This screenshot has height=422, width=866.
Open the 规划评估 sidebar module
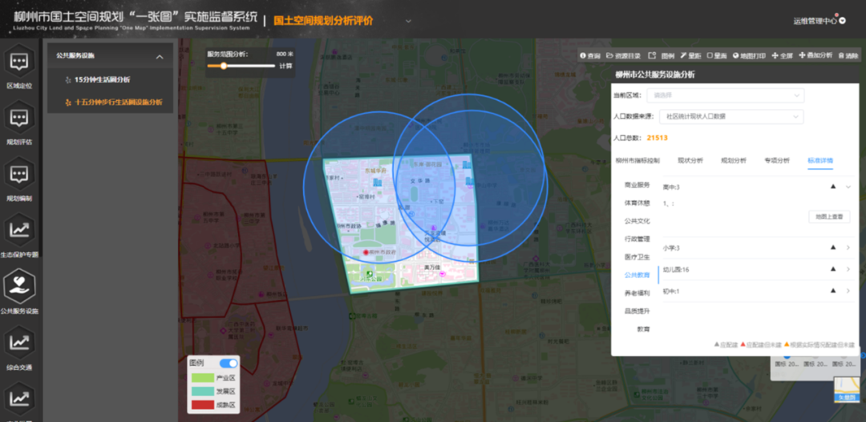[19, 117]
